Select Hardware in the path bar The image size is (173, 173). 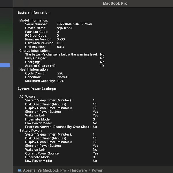[78, 170]
